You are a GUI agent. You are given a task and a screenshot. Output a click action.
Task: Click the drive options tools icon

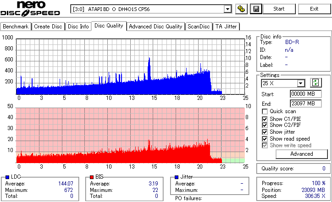point(241,9)
